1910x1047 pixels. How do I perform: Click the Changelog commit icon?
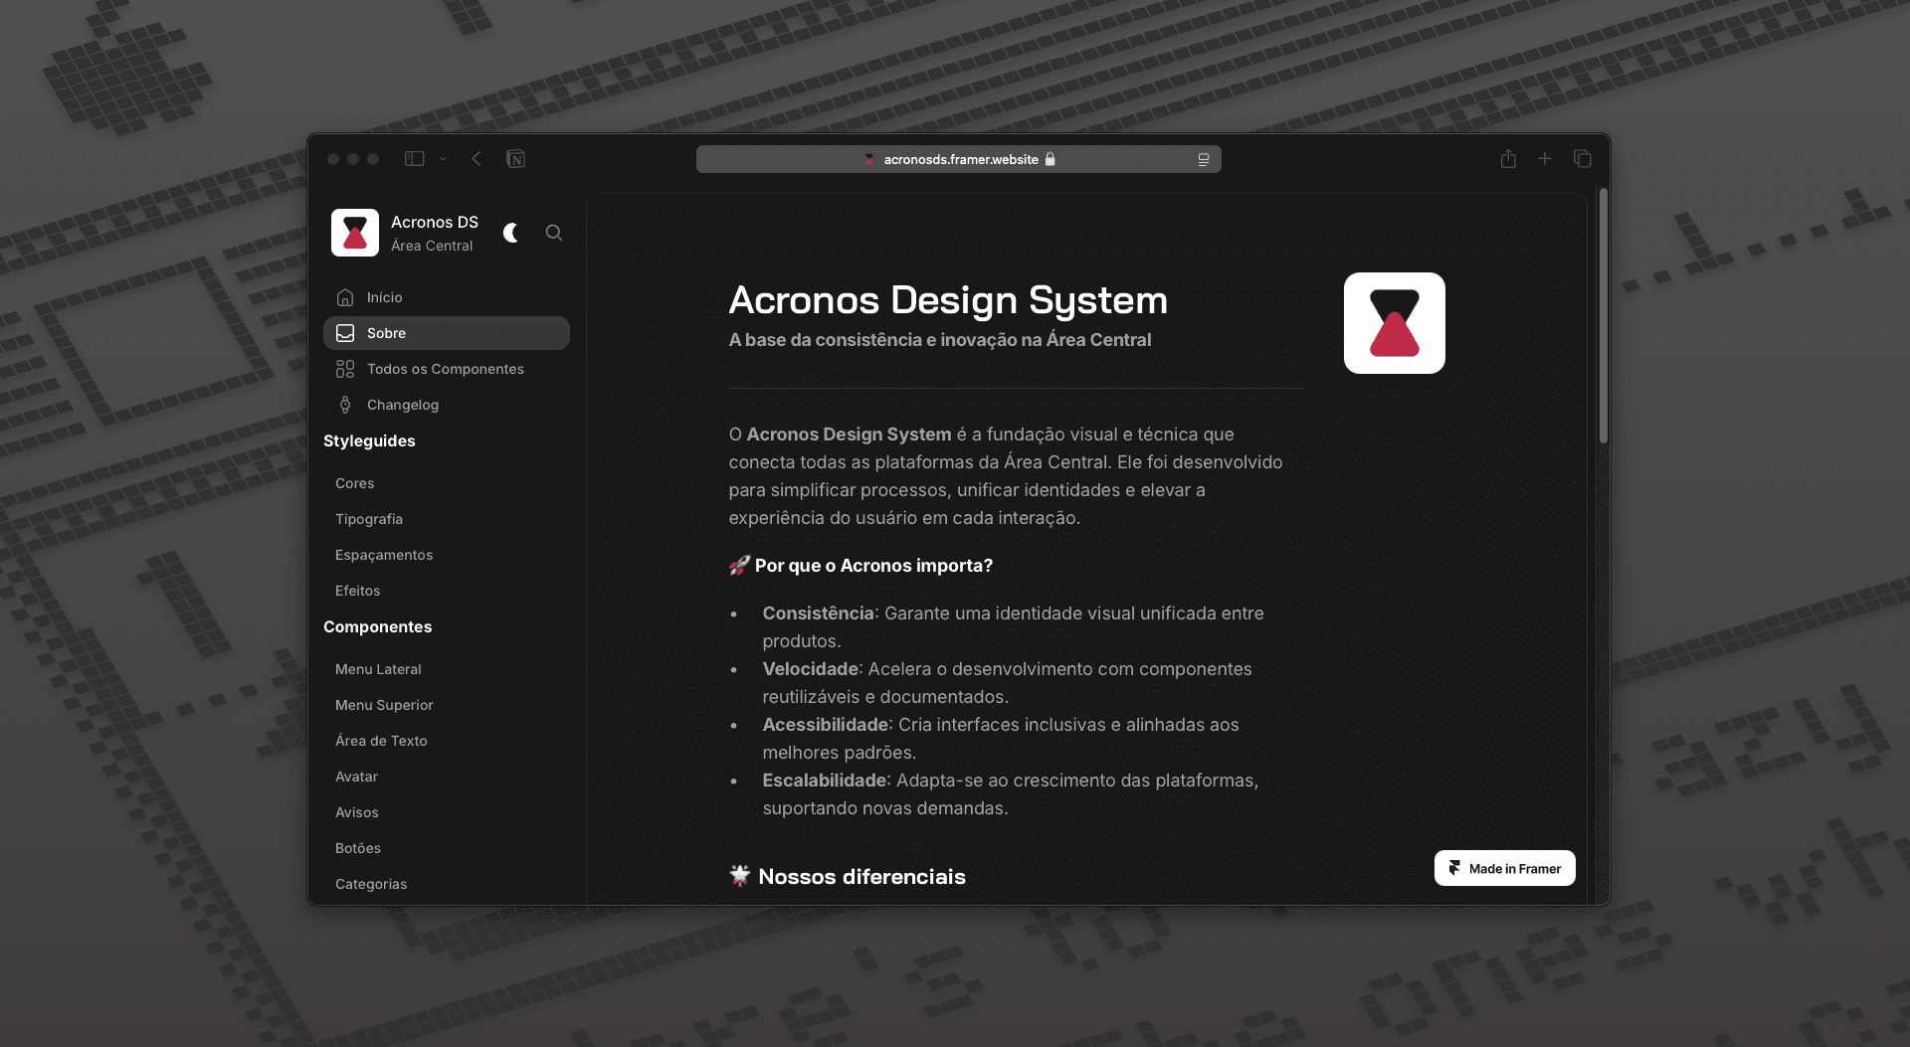[x=345, y=405]
